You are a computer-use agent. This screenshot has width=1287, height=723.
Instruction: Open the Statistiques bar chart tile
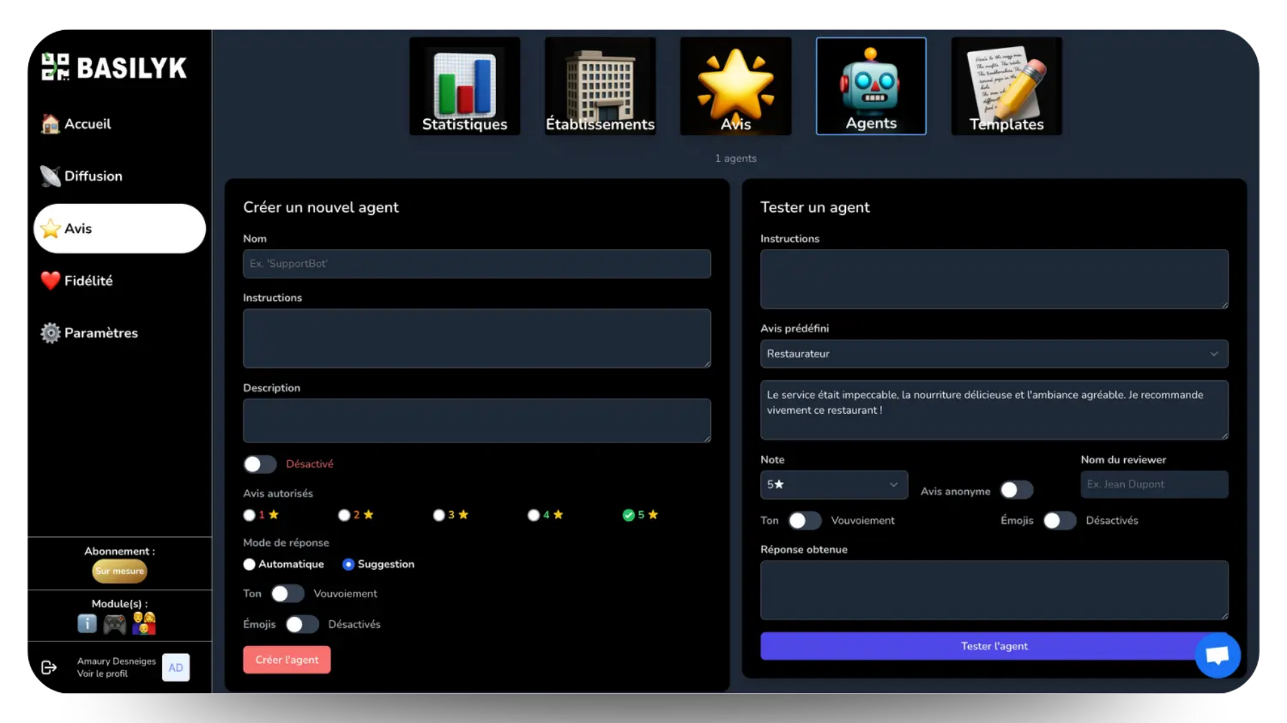(465, 86)
